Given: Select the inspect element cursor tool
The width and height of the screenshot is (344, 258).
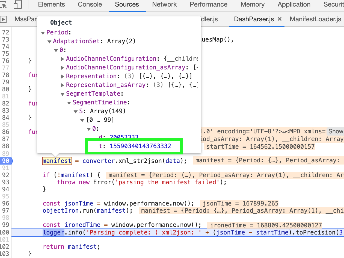Looking at the screenshot, I should click(x=5, y=5).
